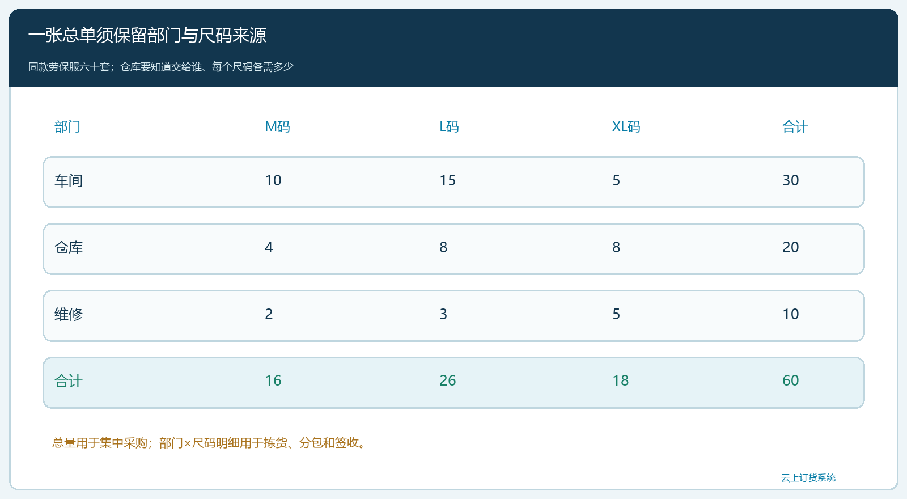Click 车间 row total 30
This screenshot has height=499, width=907.
(790, 180)
